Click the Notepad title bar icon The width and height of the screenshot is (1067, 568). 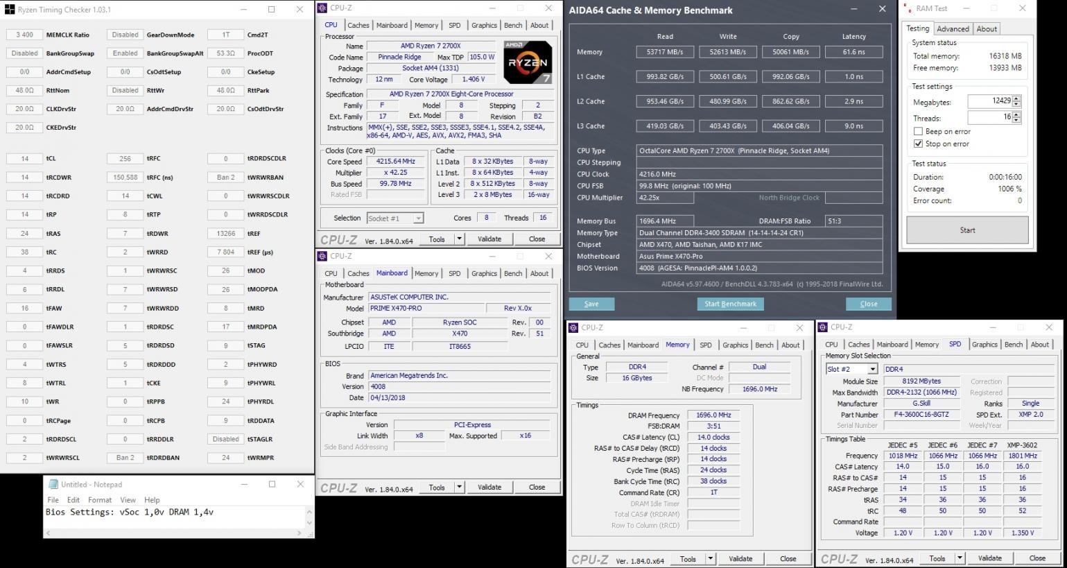[x=52, y=484]
